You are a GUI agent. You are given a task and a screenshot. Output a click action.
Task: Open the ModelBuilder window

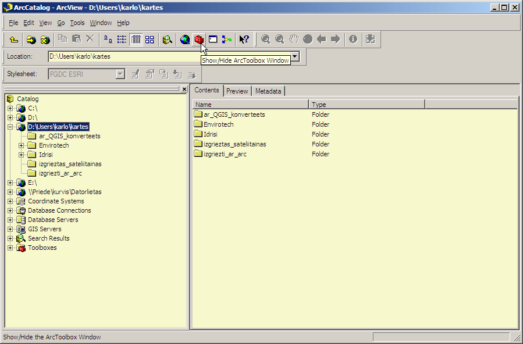coord(227,40)
